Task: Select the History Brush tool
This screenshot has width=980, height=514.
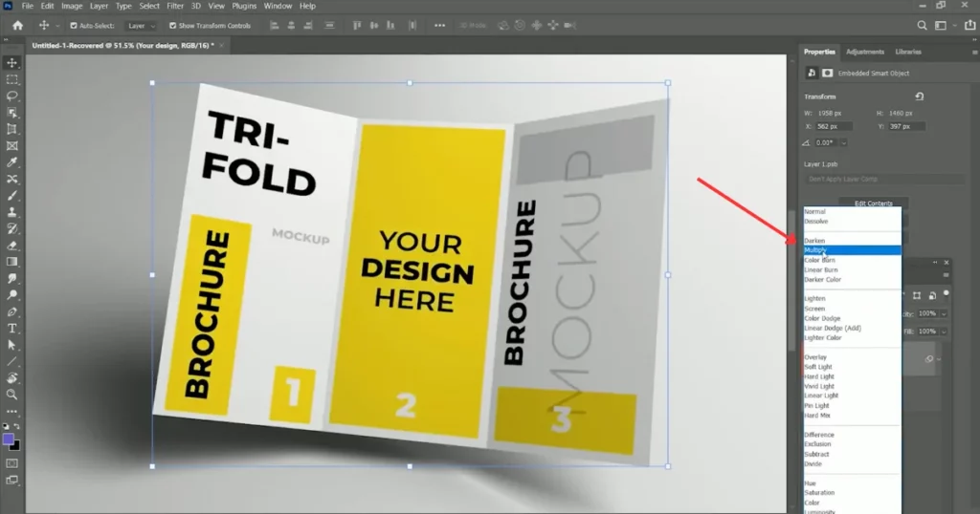Action: pyautogui.click(x=11, y=229)
